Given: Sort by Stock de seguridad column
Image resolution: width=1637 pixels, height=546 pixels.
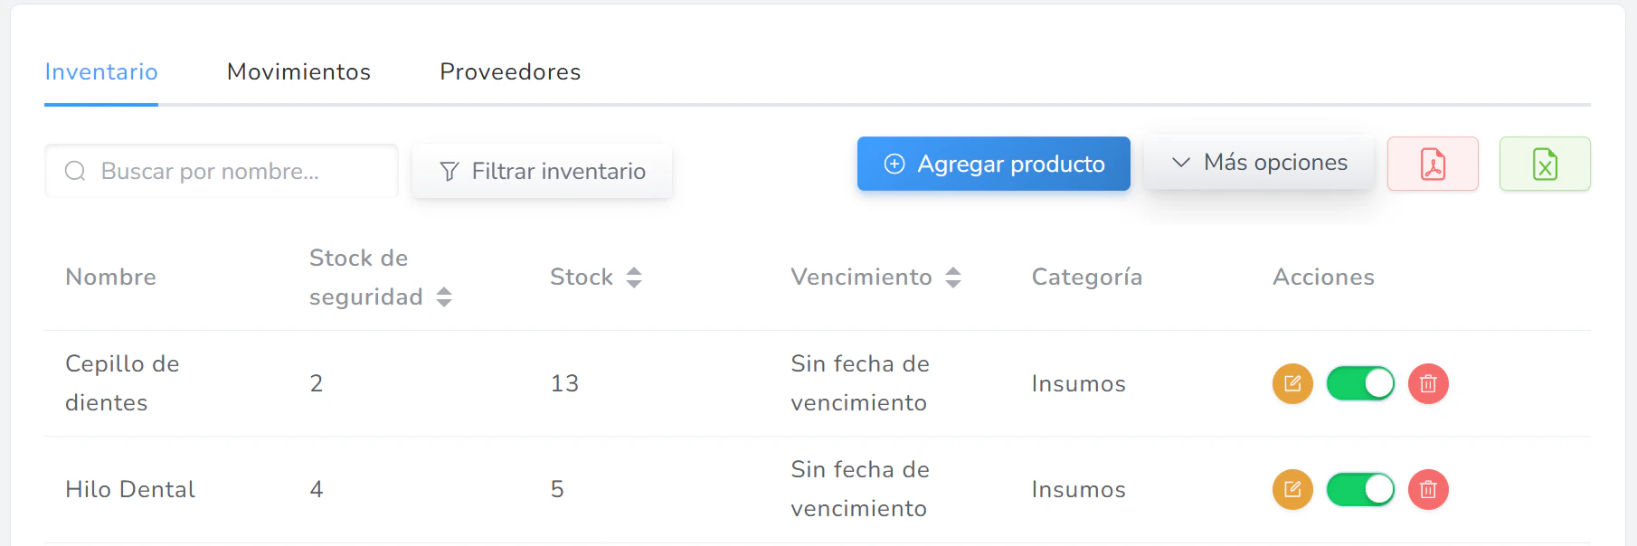Looking at the screenshot, I should coord(443,297).
